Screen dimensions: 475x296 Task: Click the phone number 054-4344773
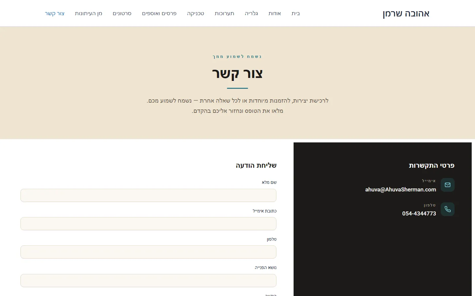click(x=419, y=213)
